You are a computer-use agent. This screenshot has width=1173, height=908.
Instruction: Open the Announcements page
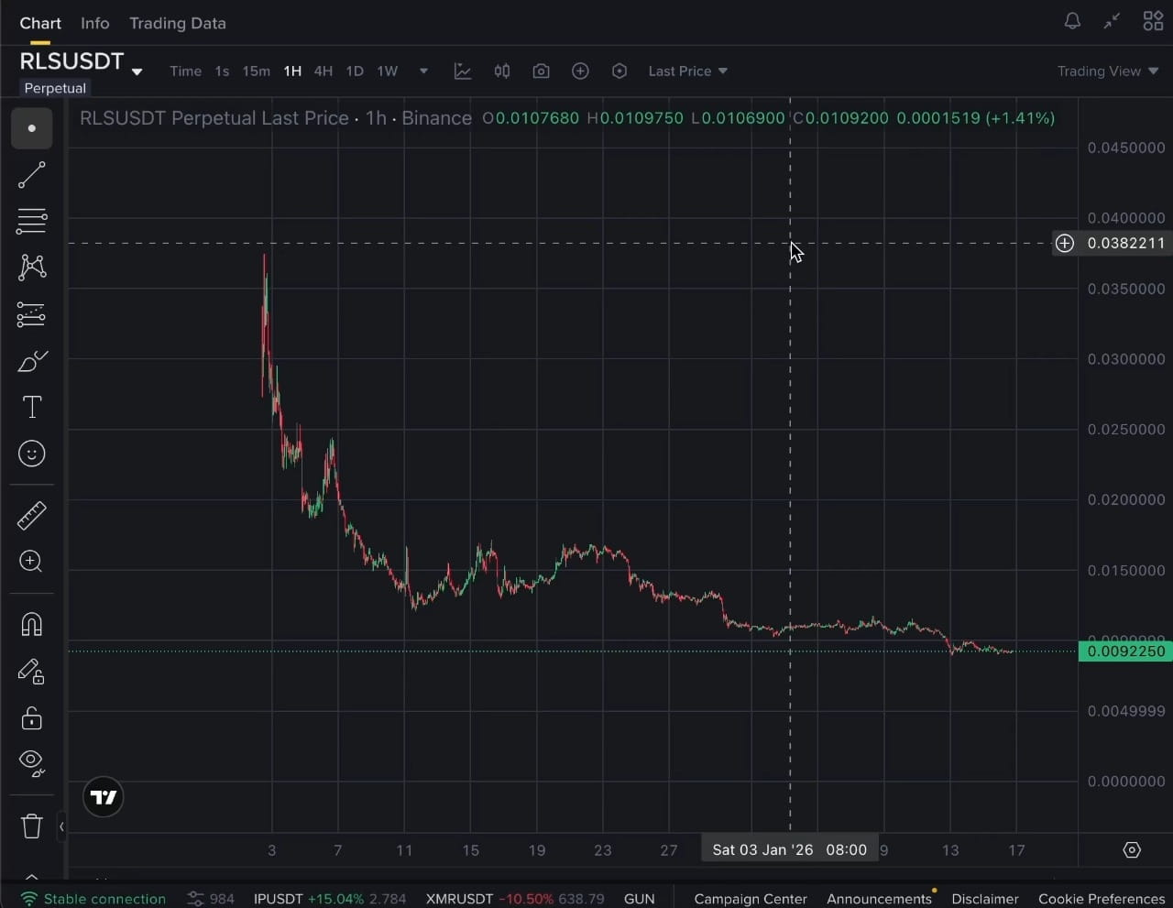[x=879, y=899]
